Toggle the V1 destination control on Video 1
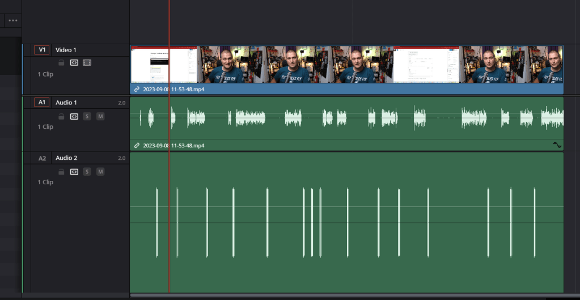Viewport: 580px width, 300px height. (42, 50)
